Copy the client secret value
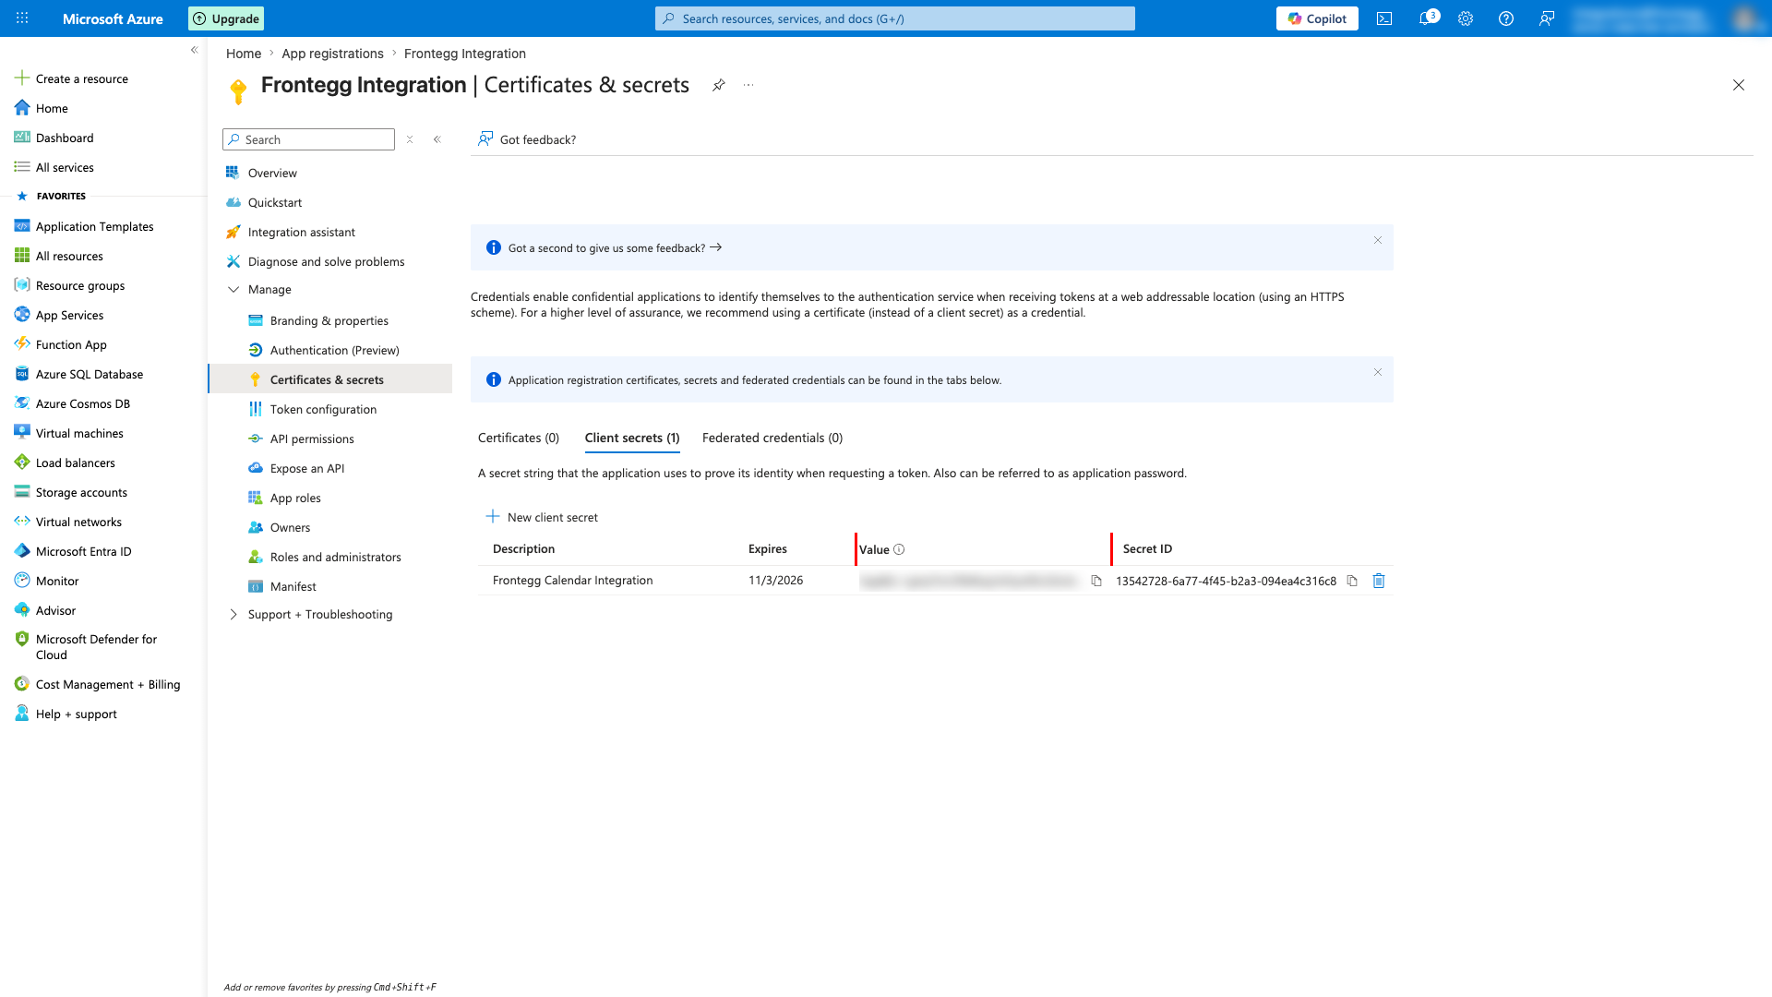1772x997 pixels. coord(1096,581)
